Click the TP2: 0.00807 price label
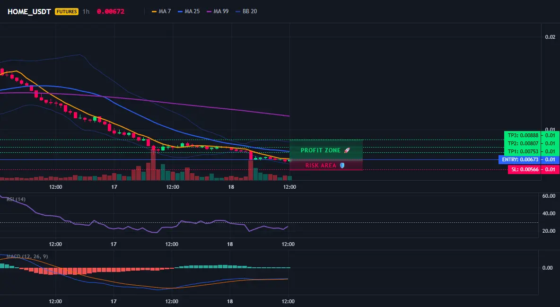Viewport: 560px width, 307px height. point(523,143)
